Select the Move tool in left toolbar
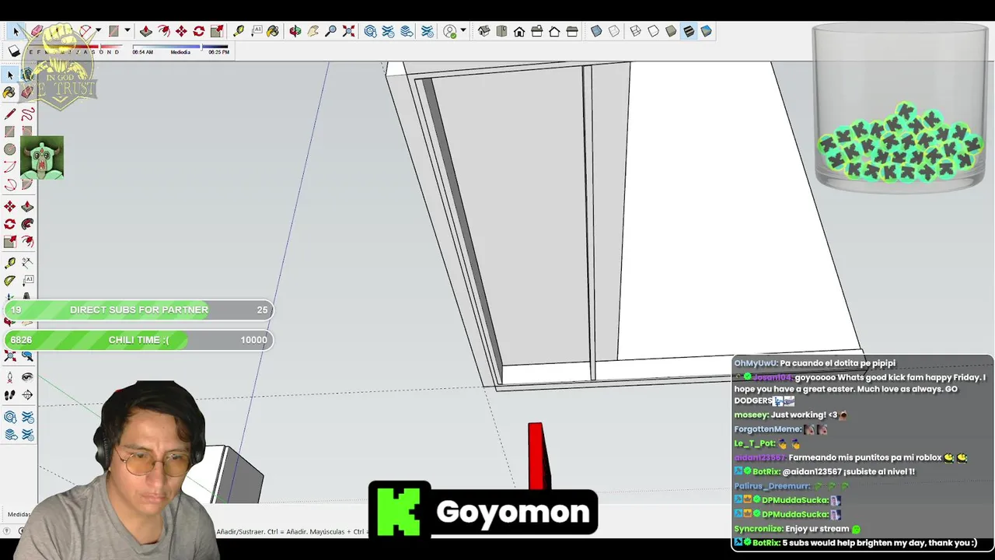This screenshot has width=995, height=560. (9, 206)
